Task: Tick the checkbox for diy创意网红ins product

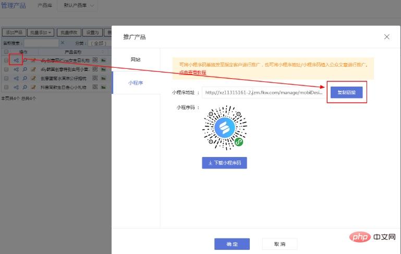Action: pos(6,61)
